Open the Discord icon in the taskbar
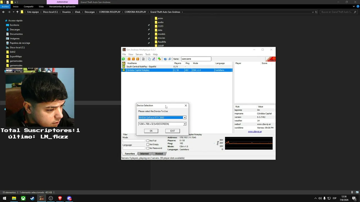The width and height of the screenshot is (360, 202). 69,198
